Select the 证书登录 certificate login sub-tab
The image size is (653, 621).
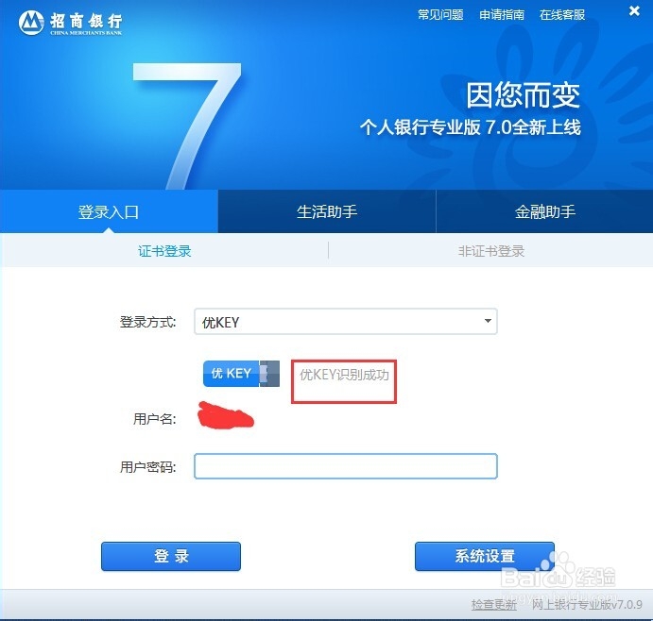tap(164, 251)
